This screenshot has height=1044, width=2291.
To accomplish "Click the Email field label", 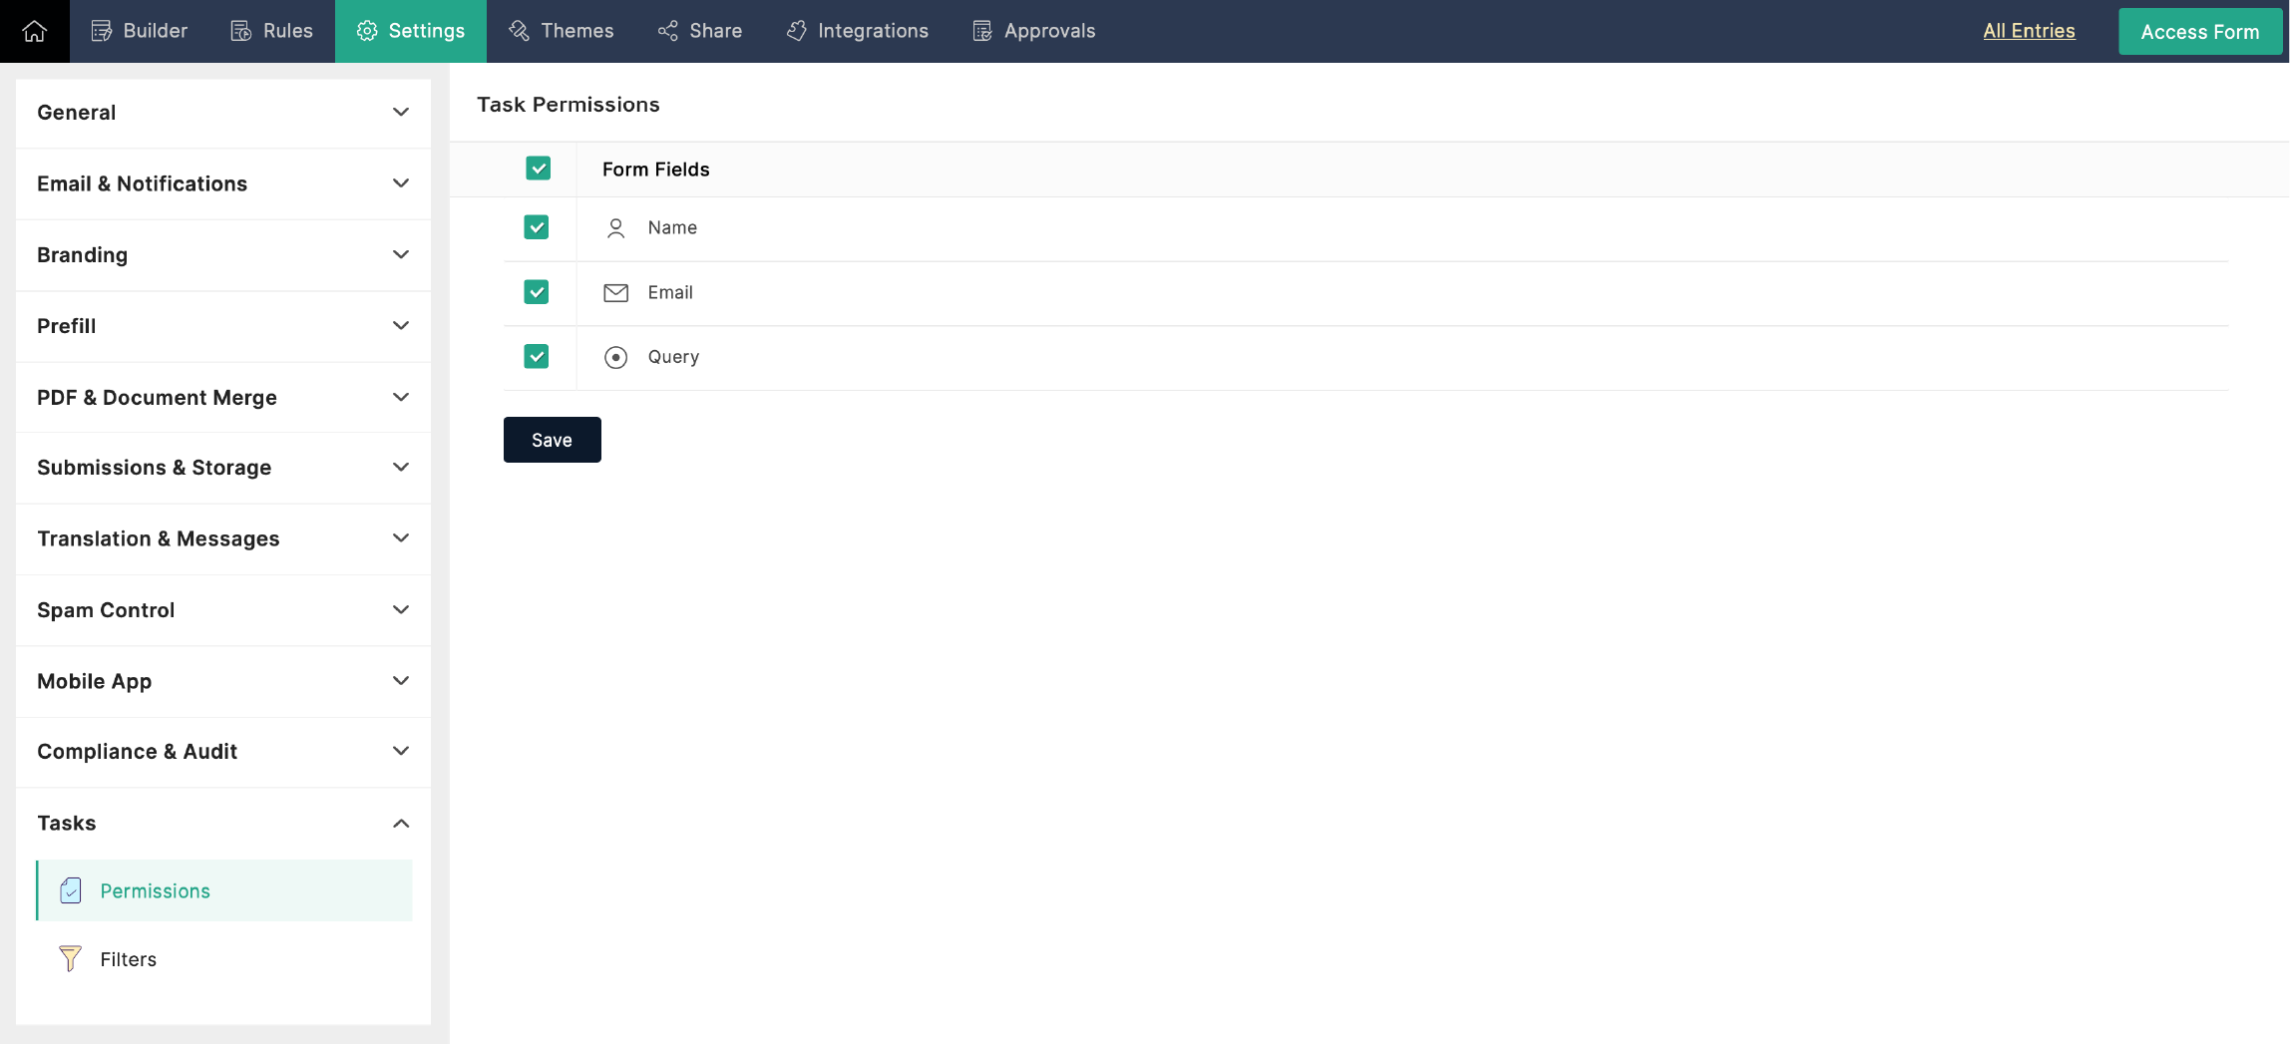I will 670,292.
